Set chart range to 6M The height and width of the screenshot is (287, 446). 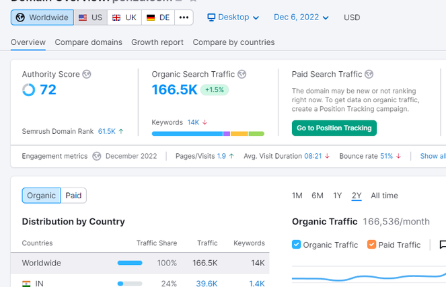[318, 196]
